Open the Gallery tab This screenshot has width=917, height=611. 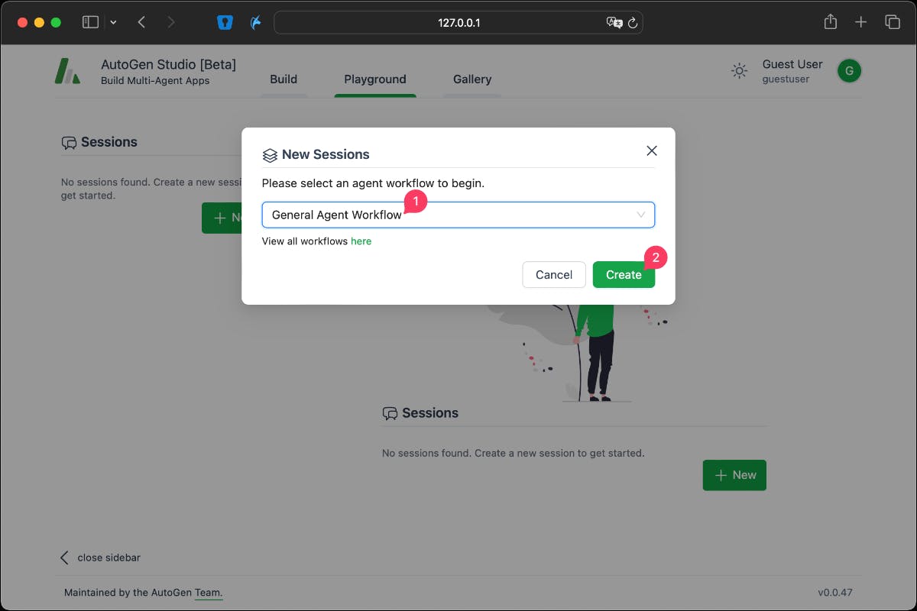(472, 79)
